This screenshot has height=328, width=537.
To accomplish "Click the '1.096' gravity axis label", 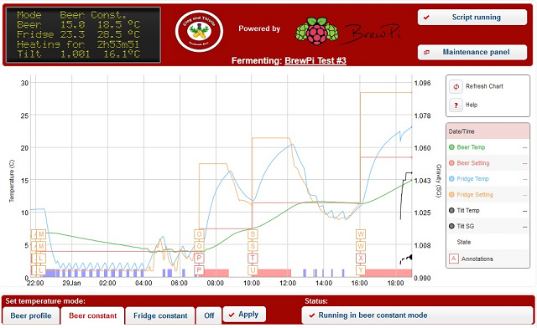I will pos(422,83).
